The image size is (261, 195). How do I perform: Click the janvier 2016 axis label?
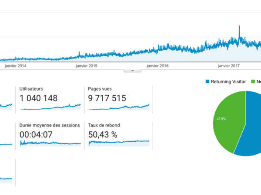coord(157,66)
